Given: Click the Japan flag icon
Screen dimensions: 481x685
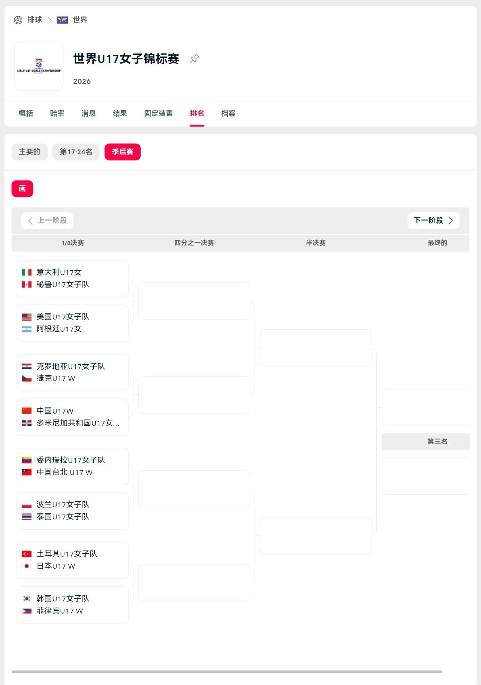Looking at the screenshot, I should coord(27,566).
